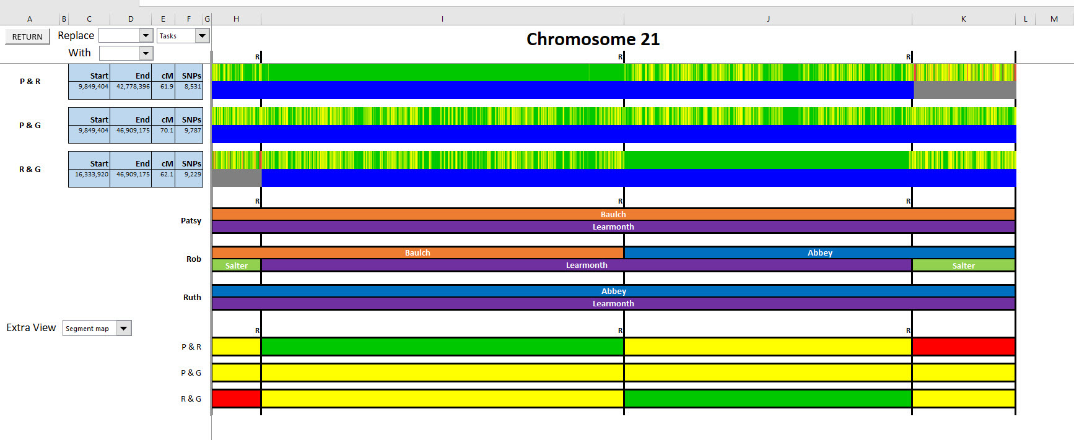Select column header J
1074x440 pixels.
pyautogui.click(x=768, y=19)
